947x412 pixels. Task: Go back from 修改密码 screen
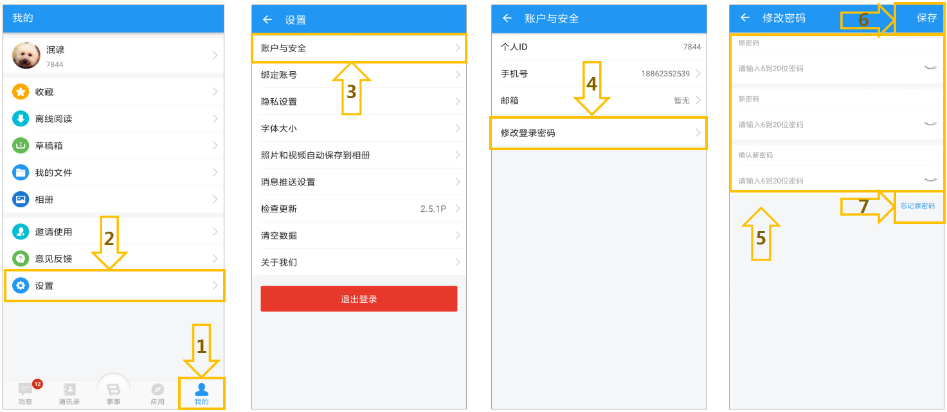point(745,18)
